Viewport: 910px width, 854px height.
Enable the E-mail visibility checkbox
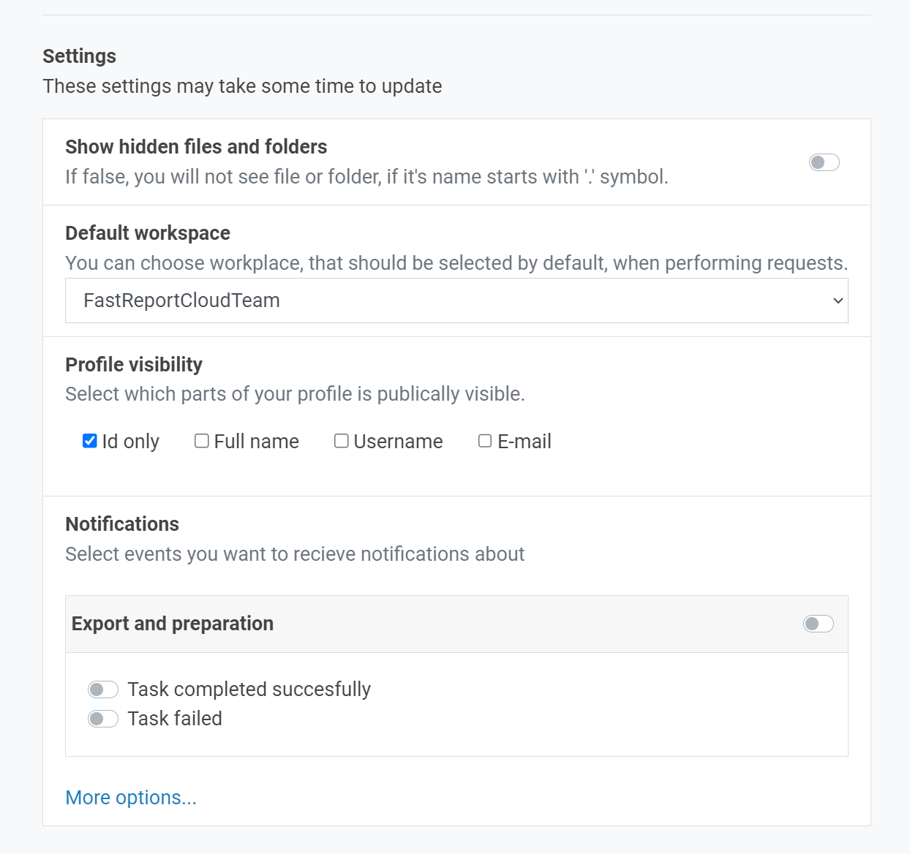[x=485, y=441]
